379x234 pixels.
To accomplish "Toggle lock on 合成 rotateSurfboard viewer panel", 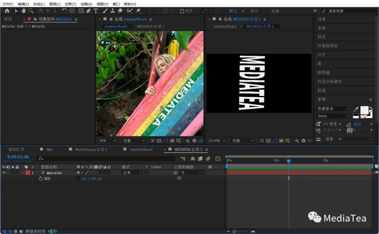I will tap(111, 19).
